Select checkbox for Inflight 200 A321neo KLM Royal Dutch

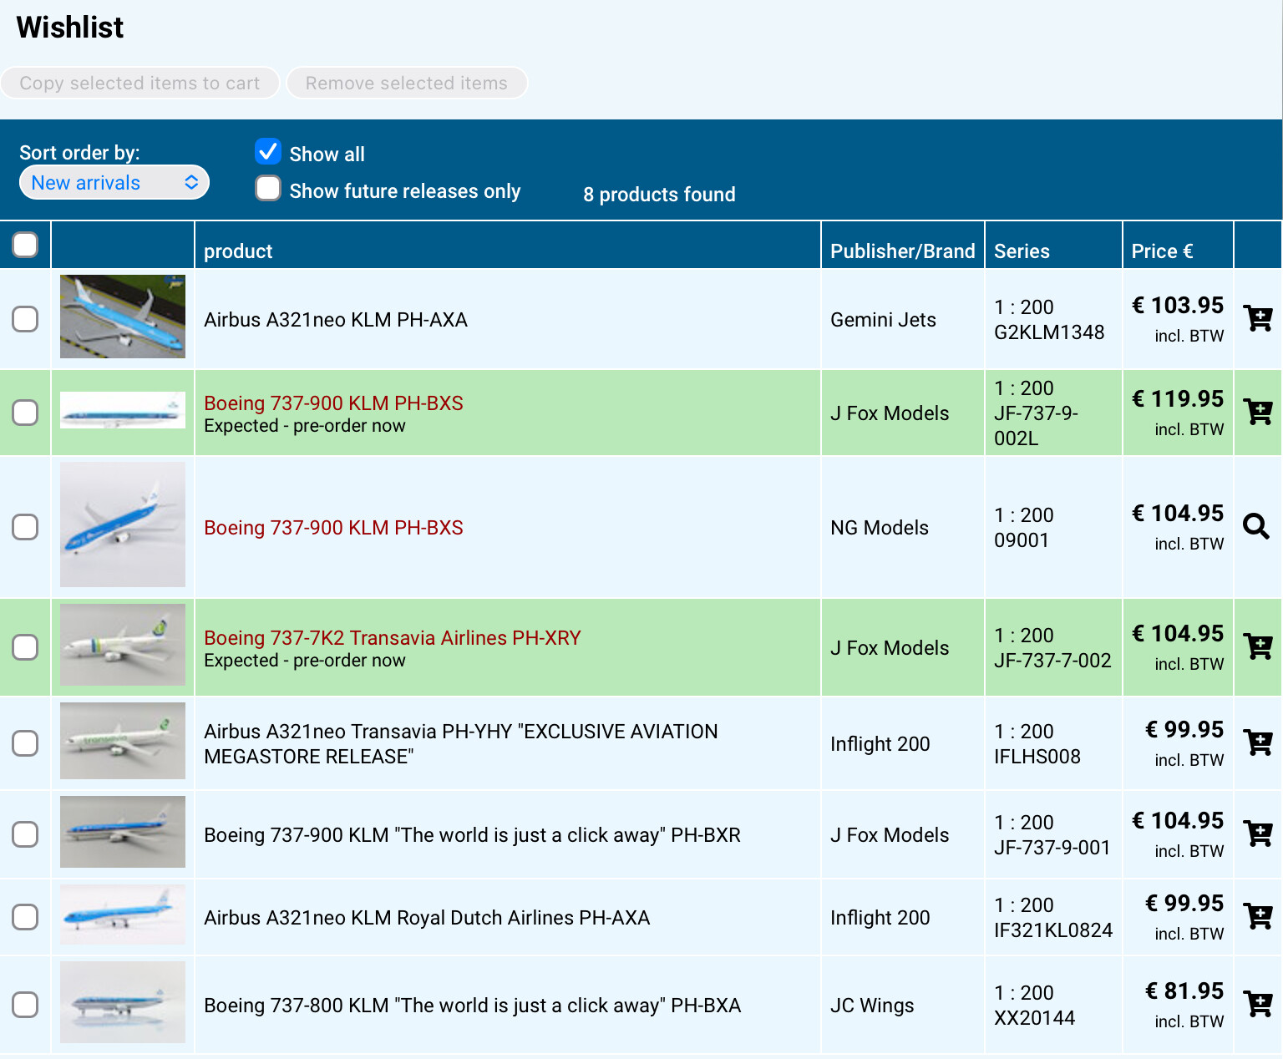click(25, 917)
